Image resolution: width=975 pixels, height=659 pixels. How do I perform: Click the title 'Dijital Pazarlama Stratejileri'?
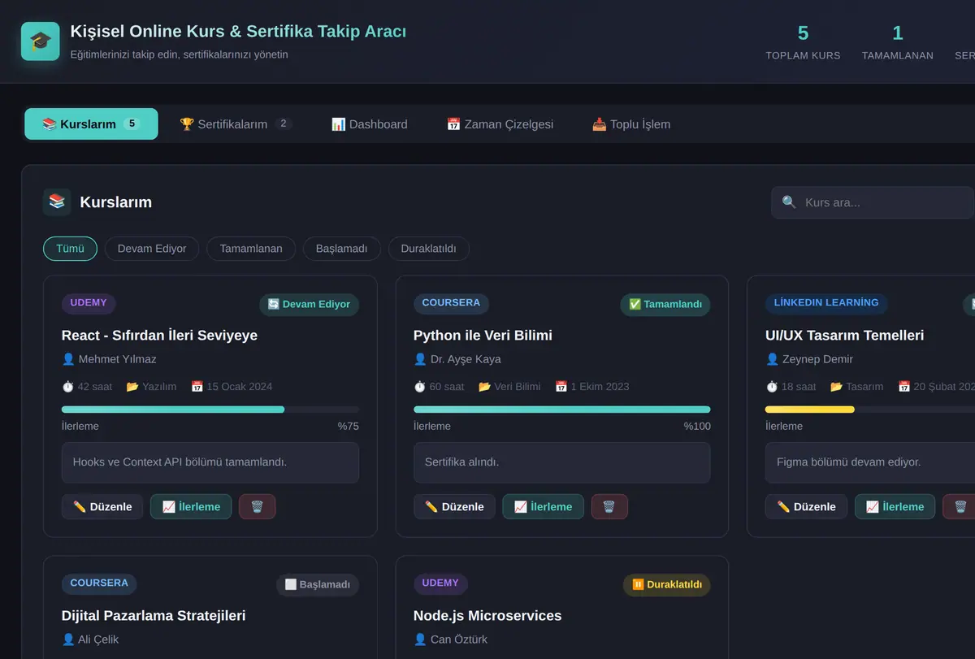[154, 616]
